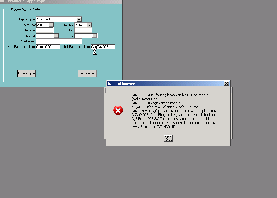Click the Periode from input field
Image resolution: width=277 pixels, height=198 pixels.
pos(45,30)
